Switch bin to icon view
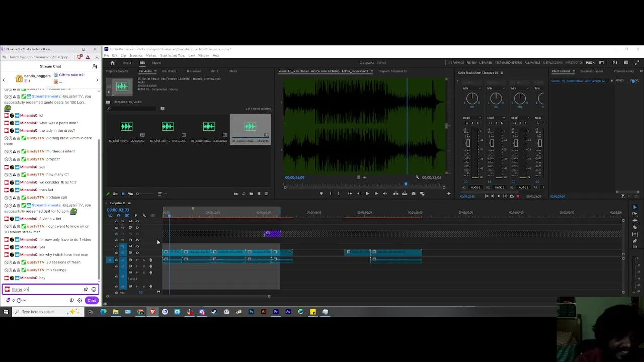 tap(123, 194)
